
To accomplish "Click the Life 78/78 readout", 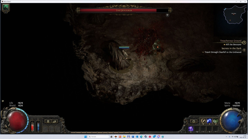I will click(16, 103).
